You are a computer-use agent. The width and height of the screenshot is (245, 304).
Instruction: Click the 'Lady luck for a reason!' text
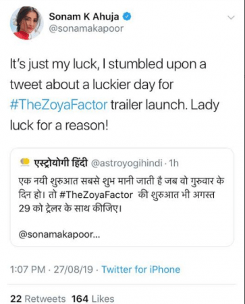[115, 116]
